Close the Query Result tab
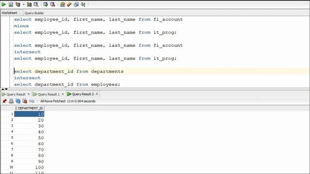 click(29, 94)
